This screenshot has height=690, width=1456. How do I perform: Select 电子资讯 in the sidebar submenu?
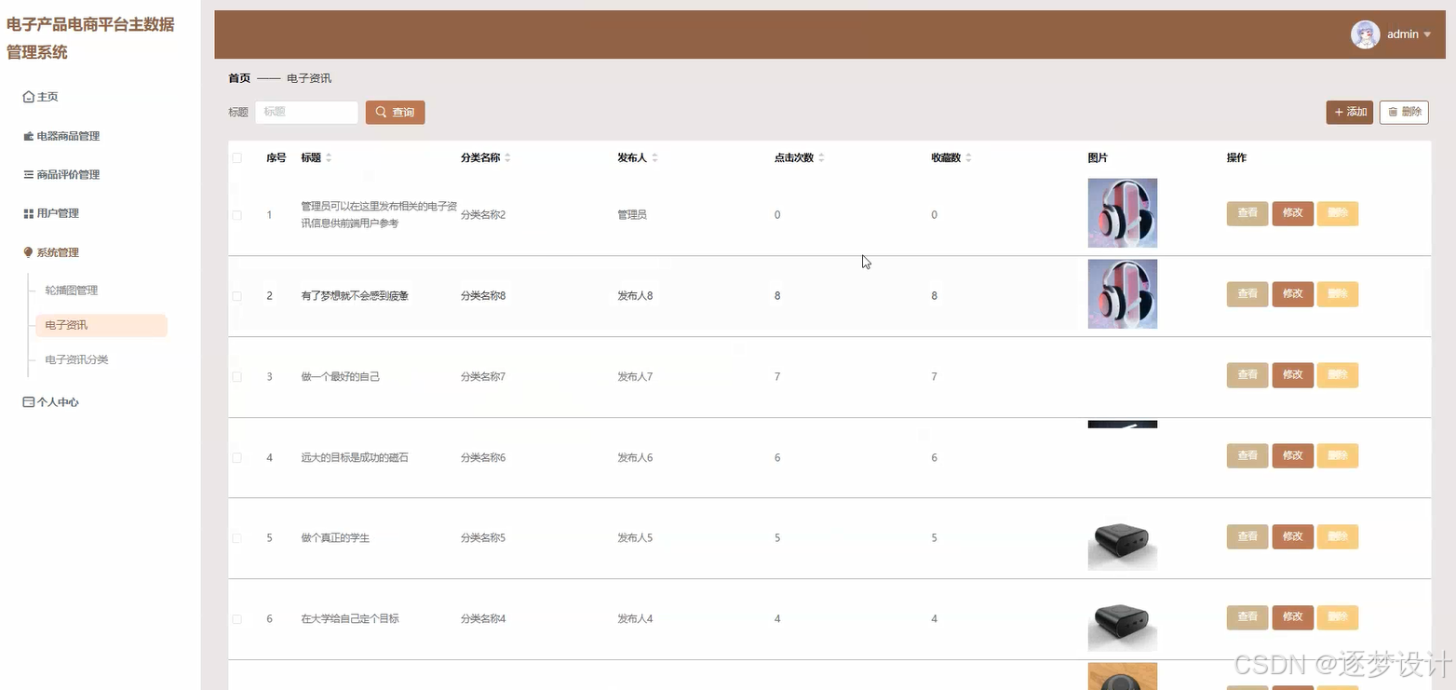tap(101, 325)
